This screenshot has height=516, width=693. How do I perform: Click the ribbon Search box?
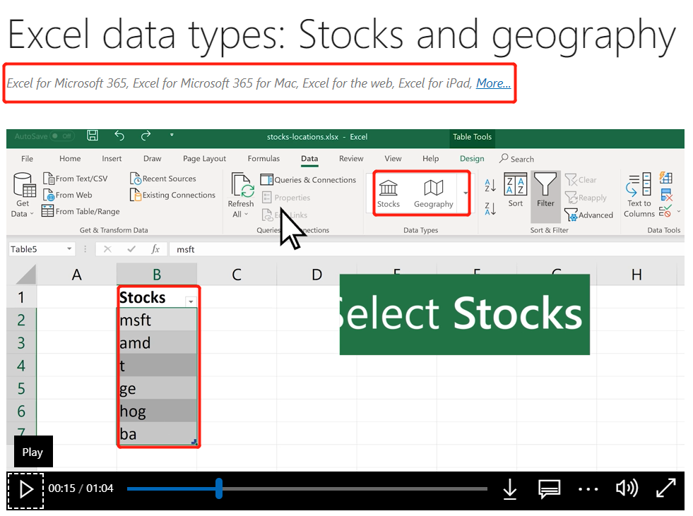pyautogui.click(x=516, y=159)
